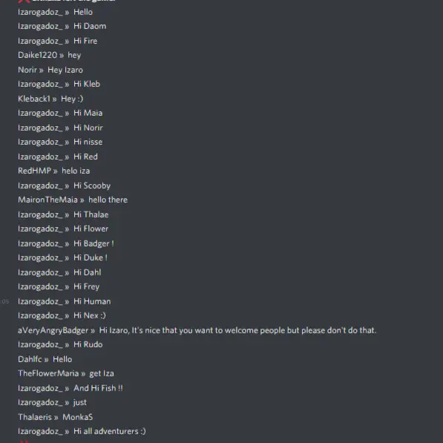
Task: Click the red icon at the top of chat
Action: coord(24,1)
